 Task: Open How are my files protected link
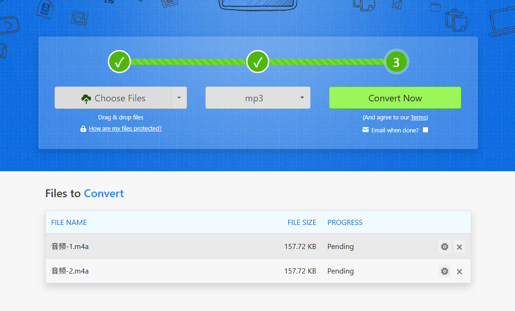(x=125, y=128)
